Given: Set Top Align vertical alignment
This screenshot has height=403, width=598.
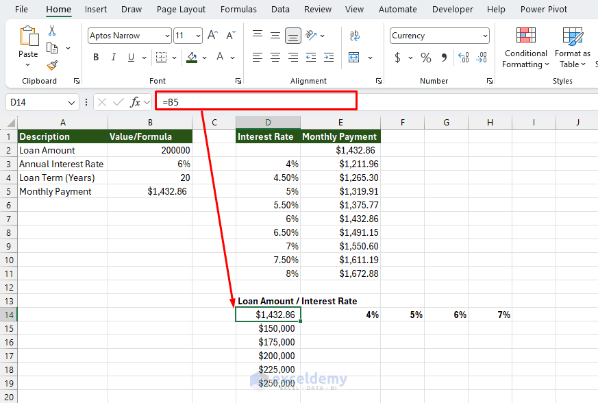Looking at the screenshot, I should coord(258,35).
